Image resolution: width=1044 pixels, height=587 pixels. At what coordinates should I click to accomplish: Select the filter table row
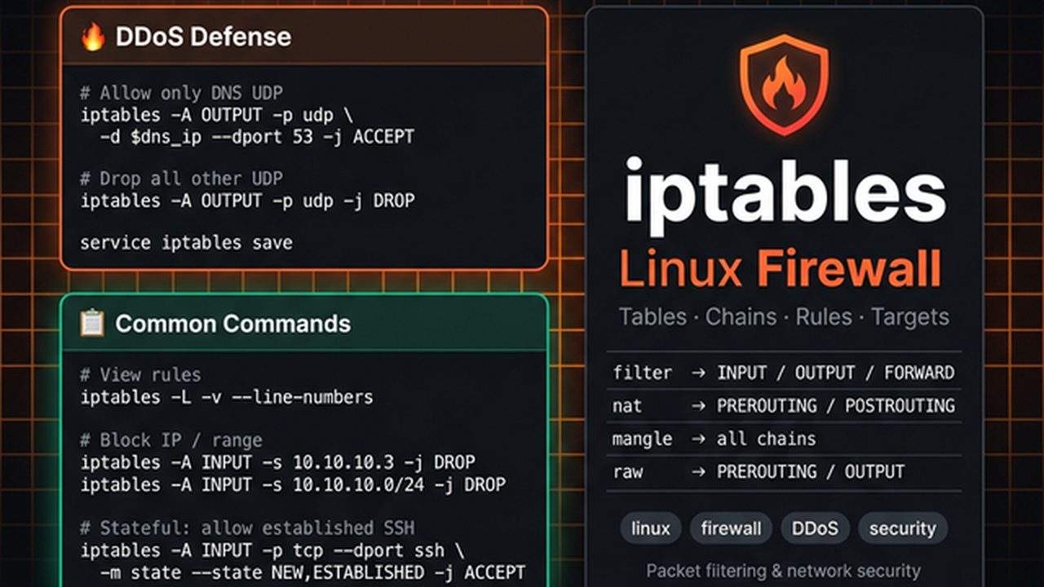[x=783, y=373]
